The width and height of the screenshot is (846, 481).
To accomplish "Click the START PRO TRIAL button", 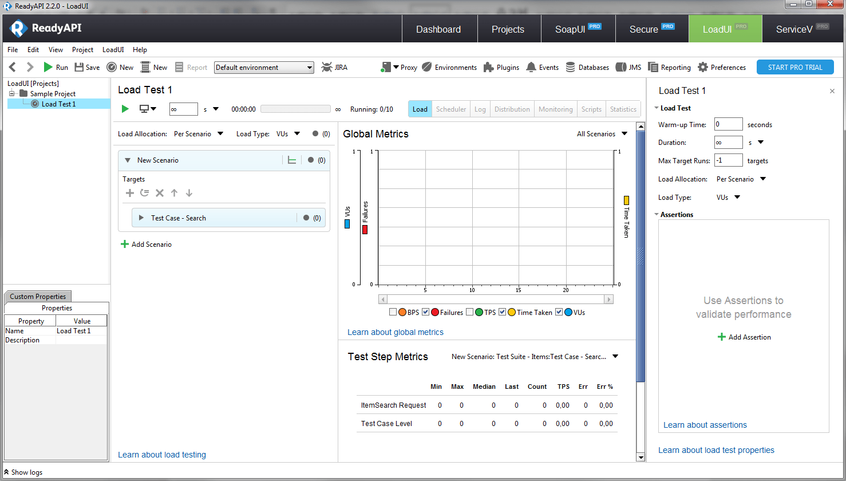I will [x=794, y=68].
